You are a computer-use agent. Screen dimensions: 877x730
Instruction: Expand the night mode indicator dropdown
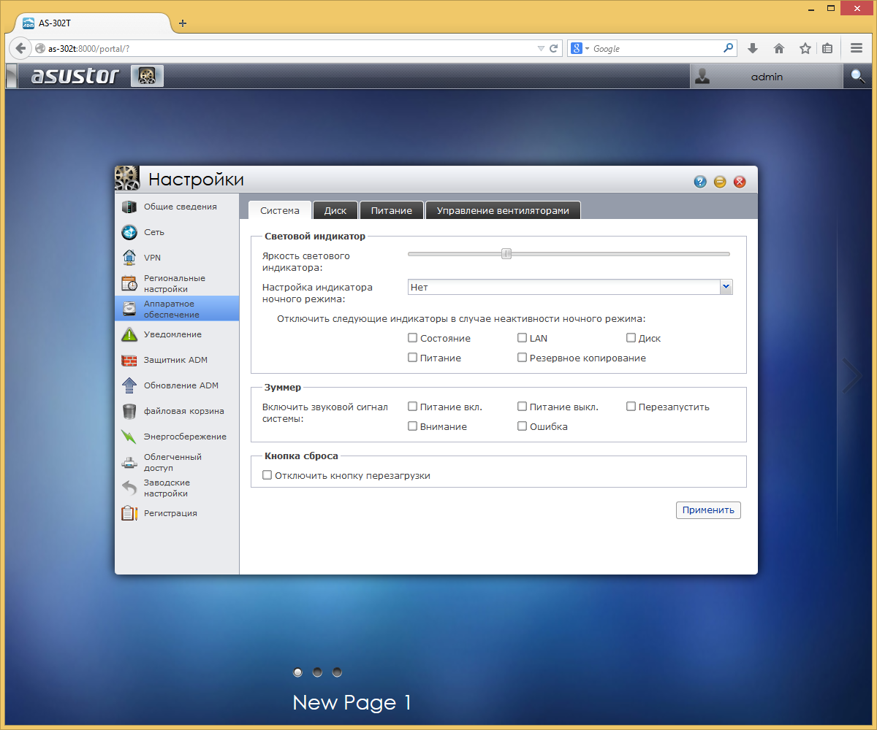pyautogui.click(x=726, y=287)
